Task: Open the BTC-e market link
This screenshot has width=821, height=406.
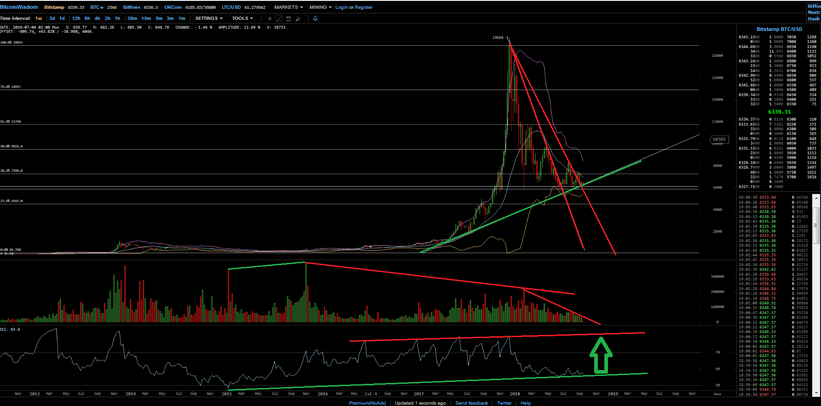Action: point(97,7)
